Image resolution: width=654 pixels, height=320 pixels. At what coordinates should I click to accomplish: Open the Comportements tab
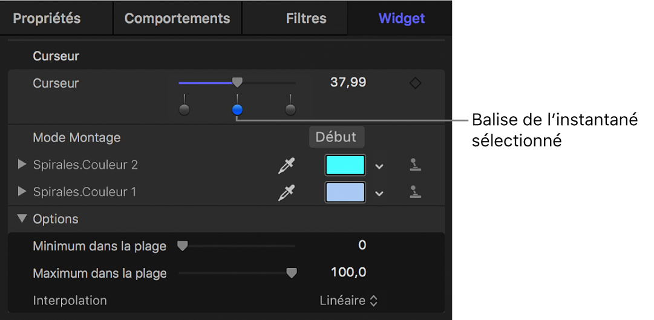click(177, 18)
